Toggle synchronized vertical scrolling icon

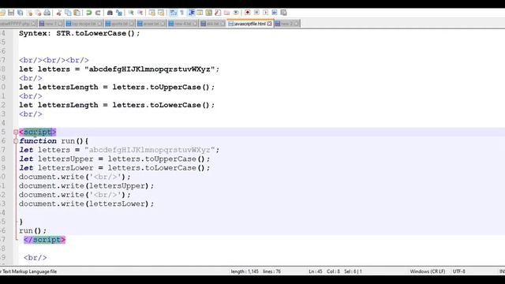pyautogui.click(x=152, y=13)
